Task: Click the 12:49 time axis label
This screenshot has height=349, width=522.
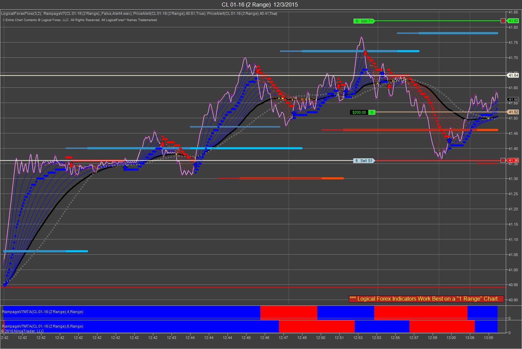Action: [302, 338]
